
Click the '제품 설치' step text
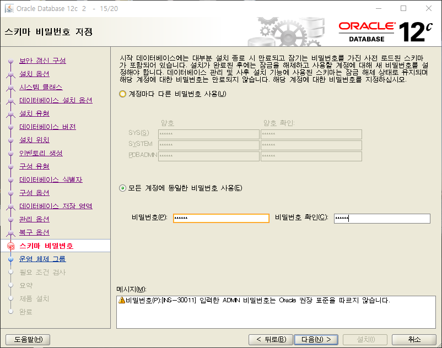click(34, 299)
